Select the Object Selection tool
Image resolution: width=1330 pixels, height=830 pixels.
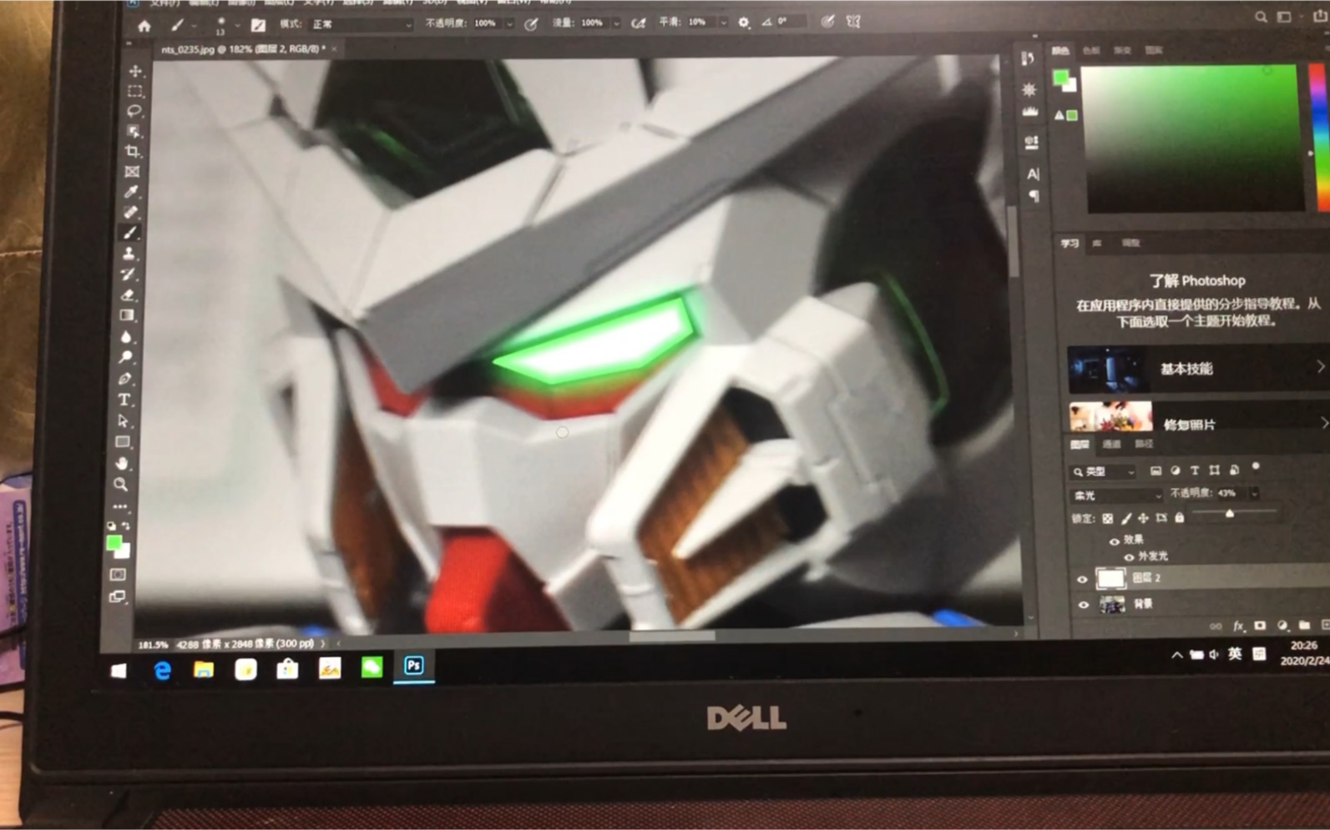[x=134, y=131]
